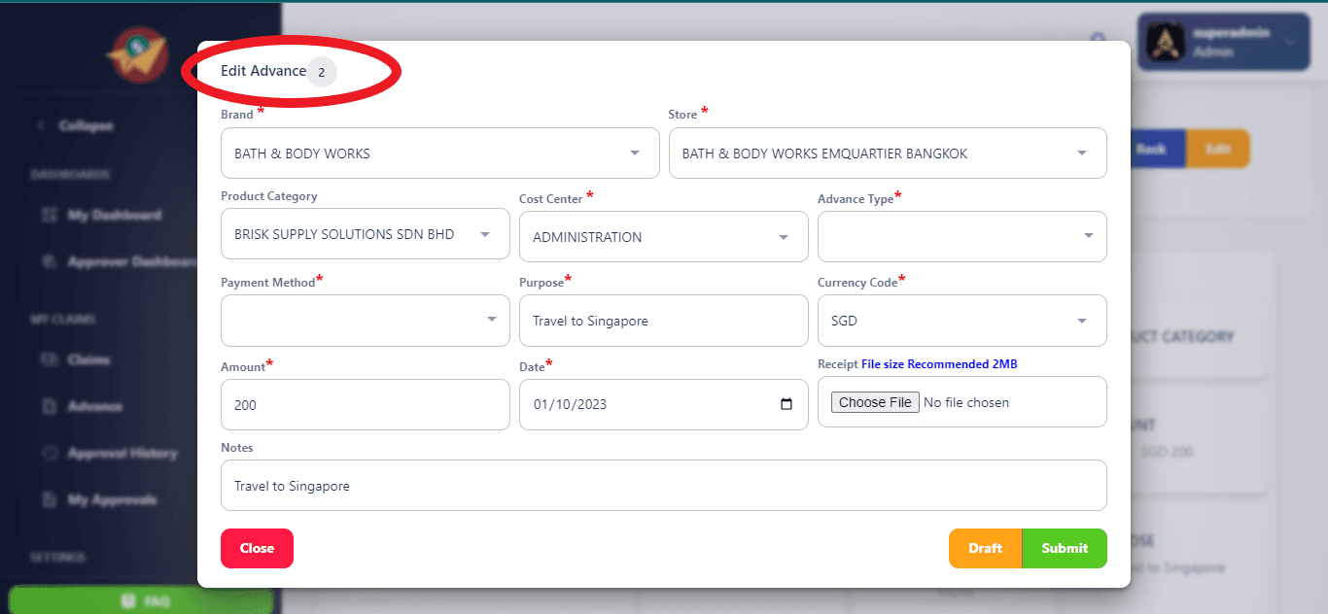Click the Amount input field
The width and height of the screenshot is (1328, 614).
365,404
